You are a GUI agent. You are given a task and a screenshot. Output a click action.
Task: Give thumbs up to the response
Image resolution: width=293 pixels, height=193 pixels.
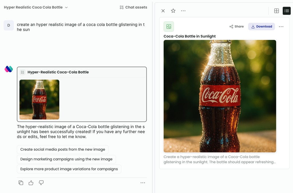31,183
